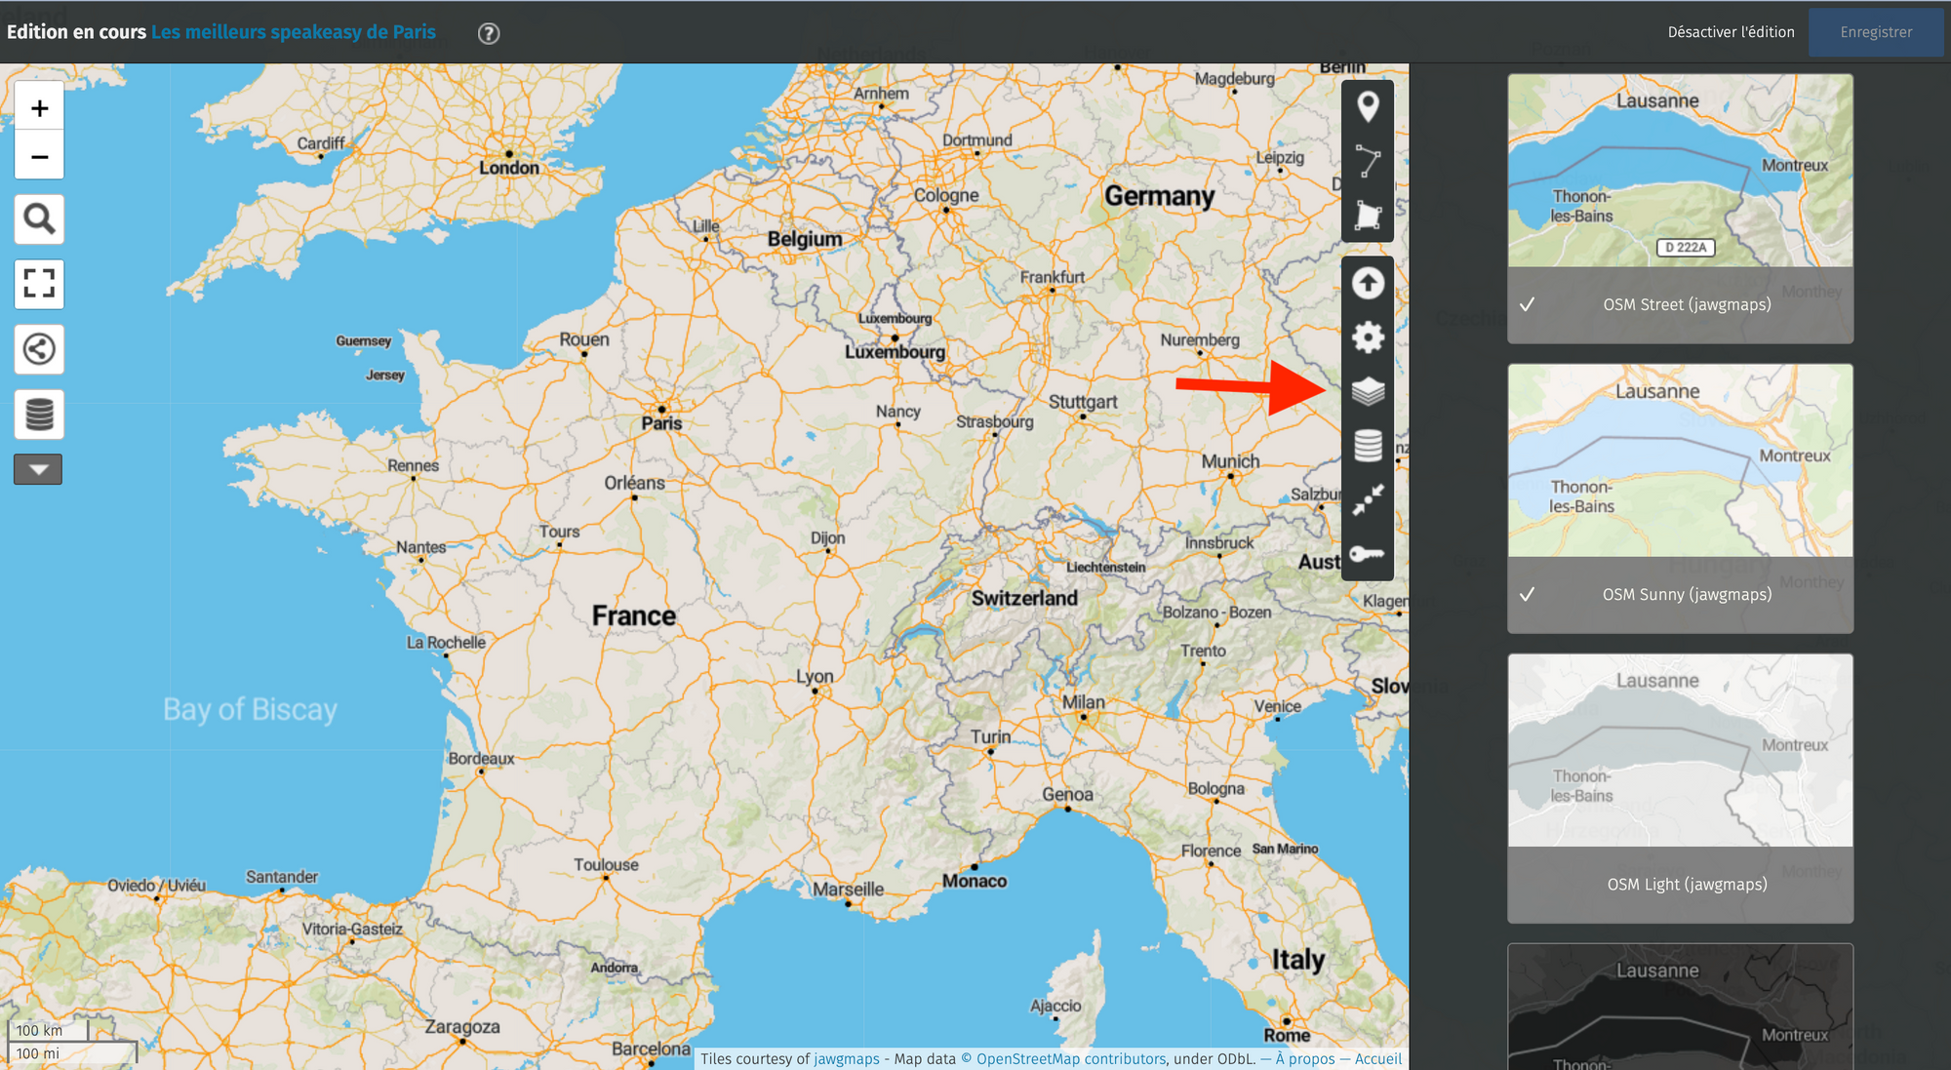The height and width of the screenshot is (1070, 1951).
Task: Click the Bay of Biscay label
Action: 250,709
